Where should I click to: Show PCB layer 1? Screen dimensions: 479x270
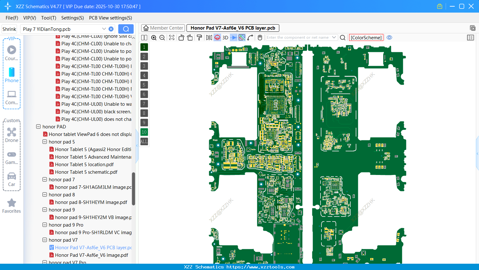pyautogui.click(x=144, y=47)
